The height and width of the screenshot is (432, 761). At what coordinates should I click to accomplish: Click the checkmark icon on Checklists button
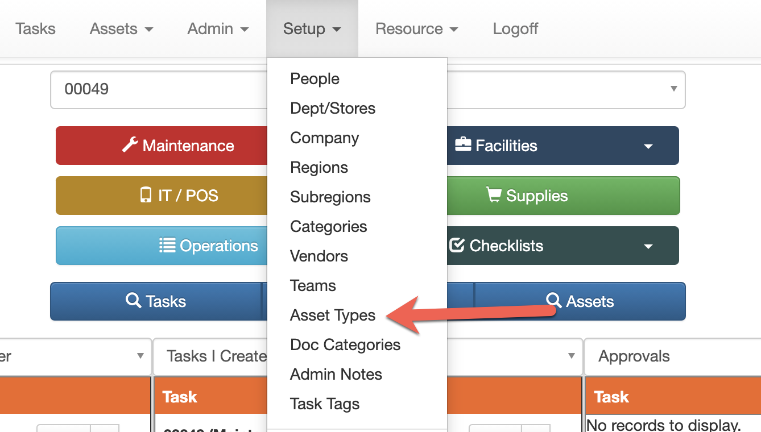point(457,246)
